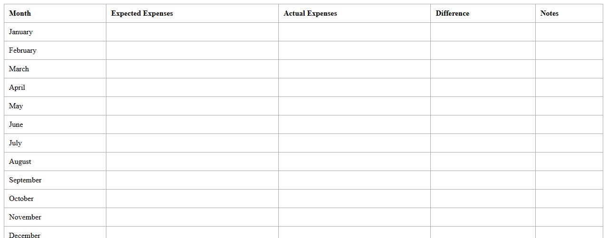The height and width of the screenshot is (238, 607).
Task: Click the Notes cell for October
Action: coord(569,199)
